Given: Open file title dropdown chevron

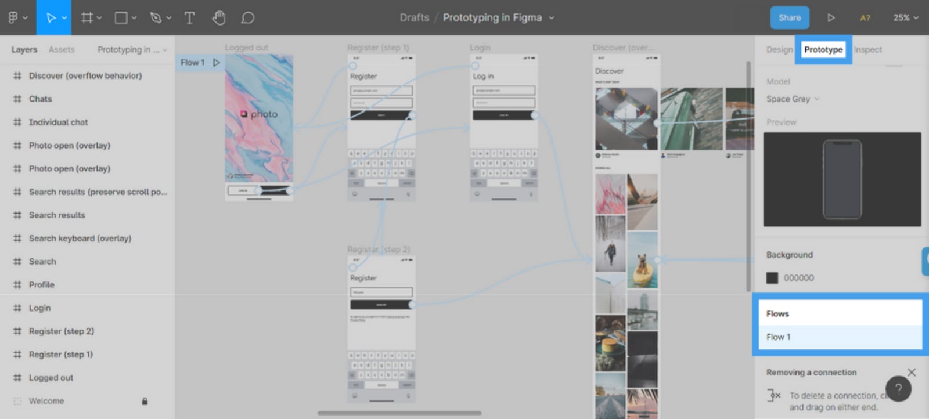Looking at the screenshot, I should [x=552, y=18].
